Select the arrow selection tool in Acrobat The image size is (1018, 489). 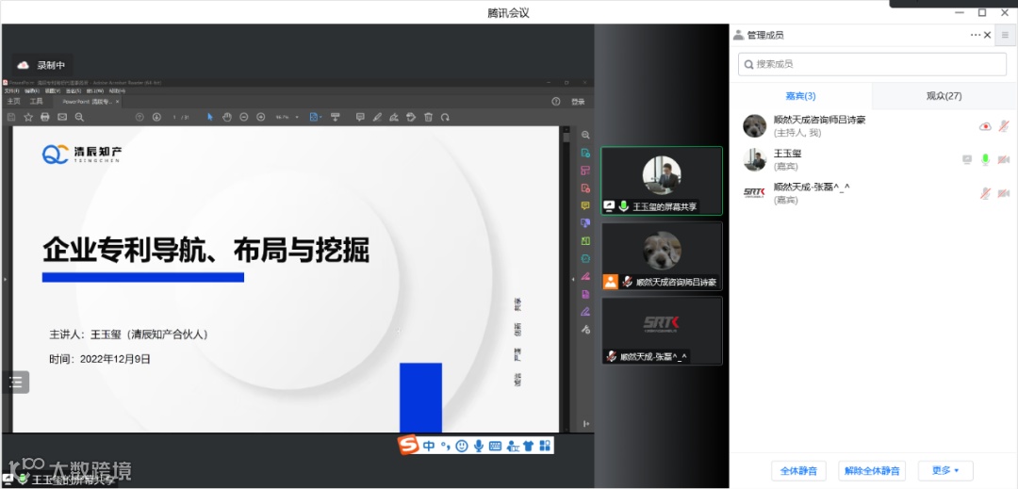coord(209,118)
